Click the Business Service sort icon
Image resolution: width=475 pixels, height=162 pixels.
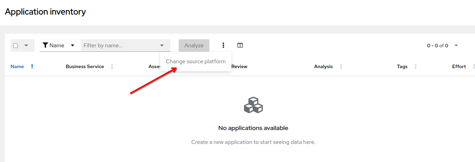112,66
